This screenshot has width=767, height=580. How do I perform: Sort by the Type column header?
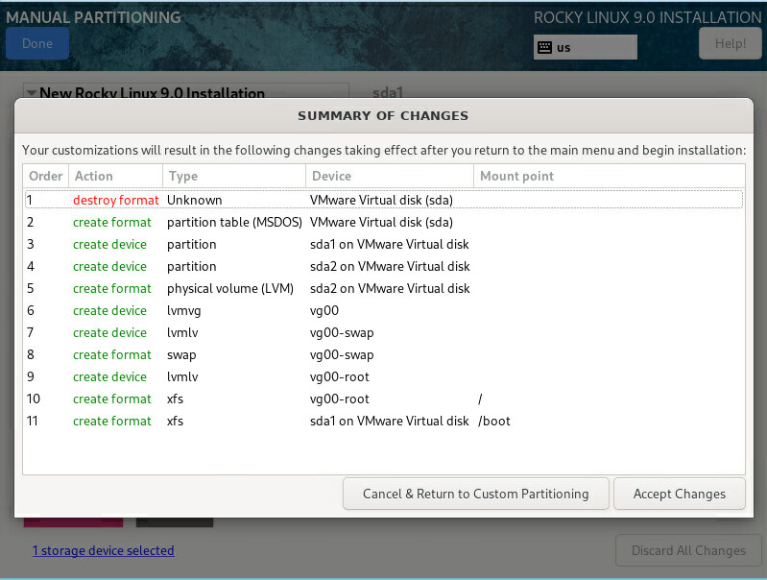click(234, 176)
